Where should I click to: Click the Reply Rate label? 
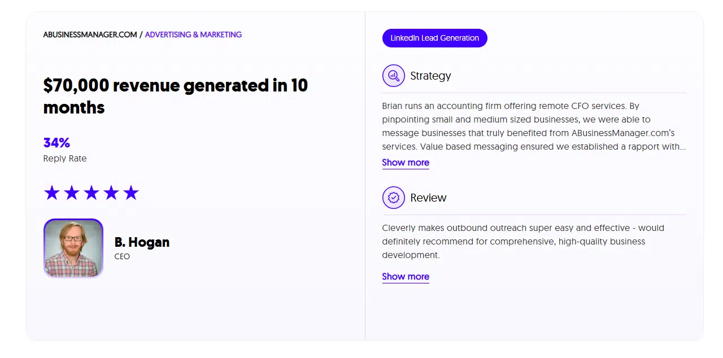[65, 159]
